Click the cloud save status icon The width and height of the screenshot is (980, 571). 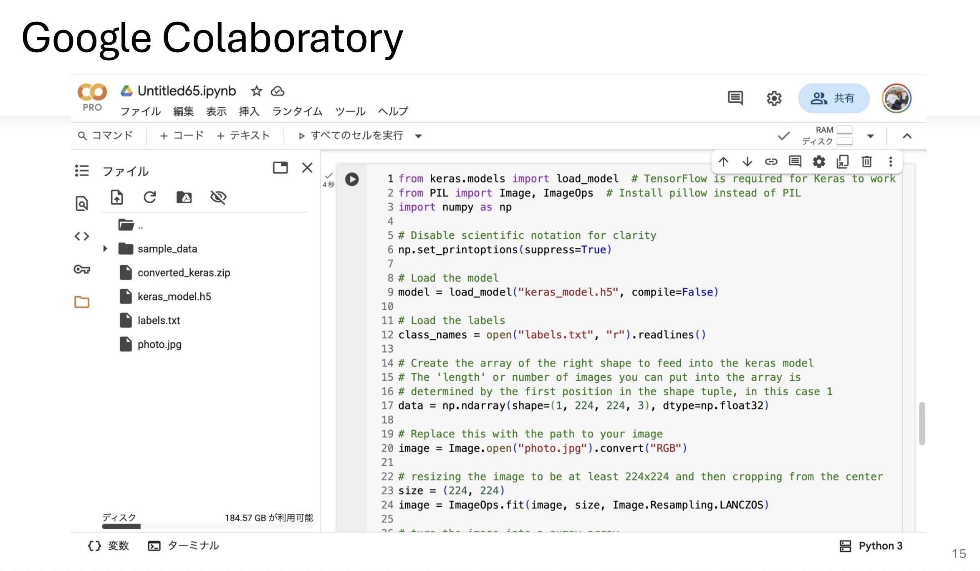point(278,91)
